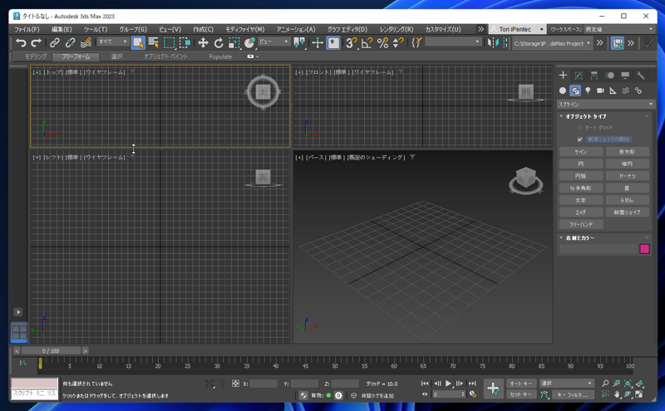Switch to the モデリング ribbon tab
The height and width of the screenshot is (411, 665).
click(36, 56)
